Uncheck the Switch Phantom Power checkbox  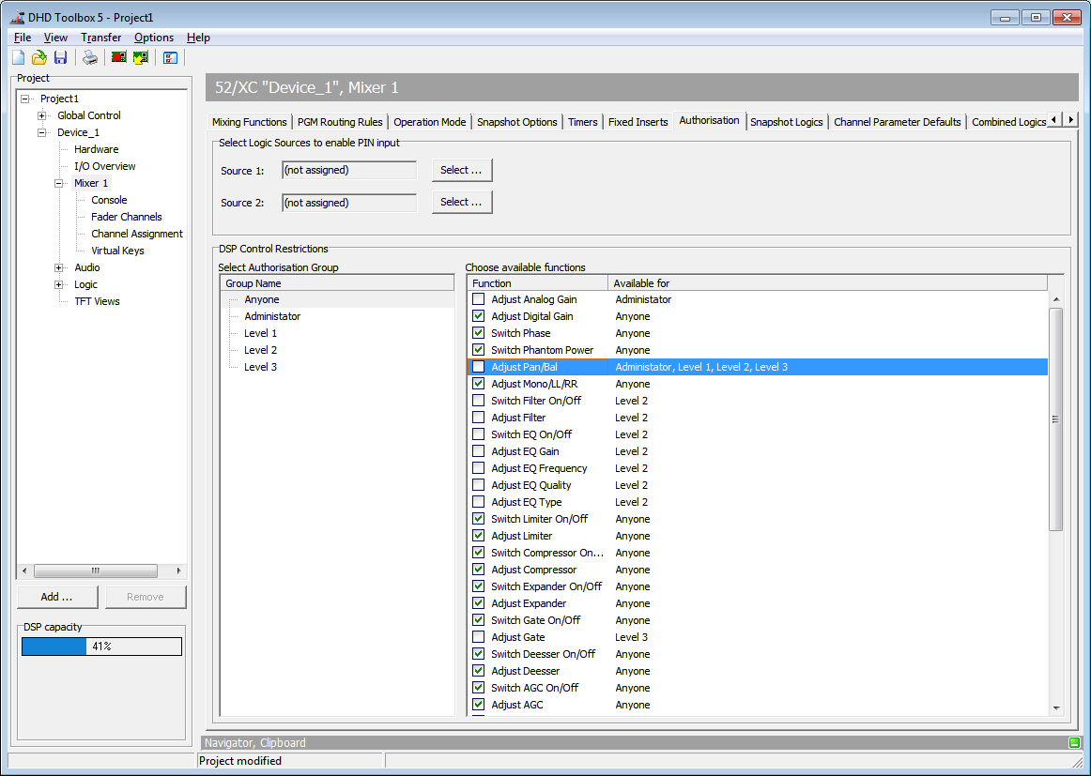pos(479,350)
